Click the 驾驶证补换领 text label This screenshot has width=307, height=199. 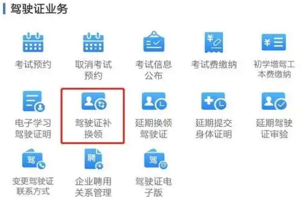click(x=93, y=129)
